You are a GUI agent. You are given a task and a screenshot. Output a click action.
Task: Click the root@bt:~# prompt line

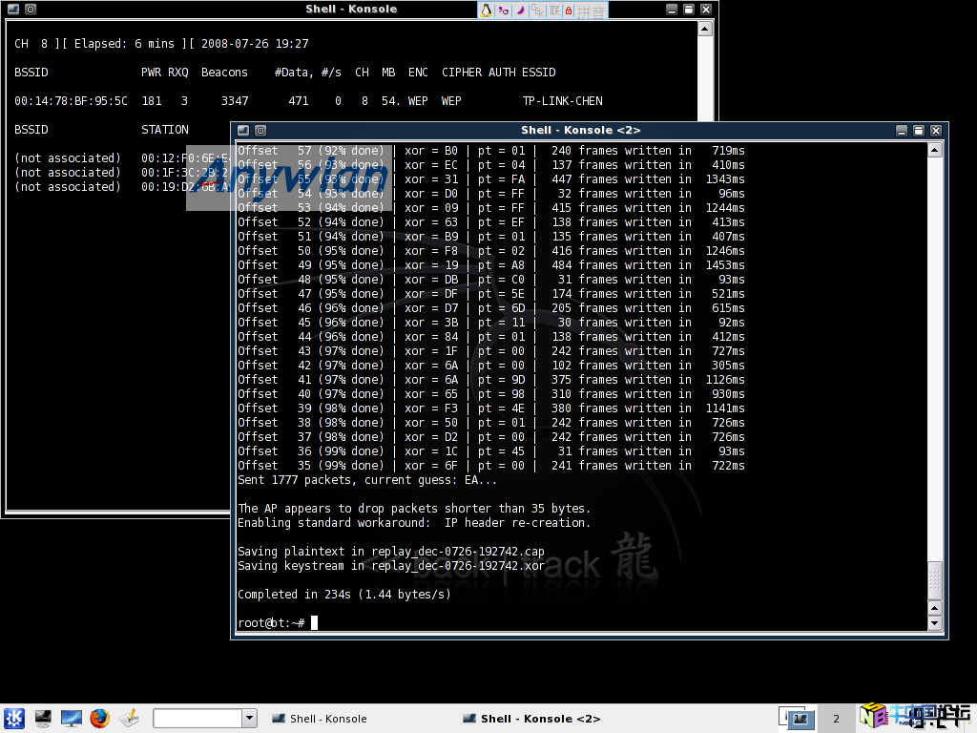[x=271, y=622]
